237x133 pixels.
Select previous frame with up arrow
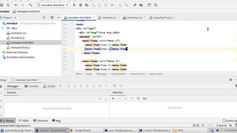pyautogui.click(x=100, y=99)
